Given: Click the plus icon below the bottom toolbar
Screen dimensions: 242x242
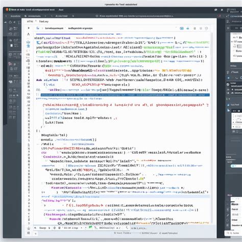Looking at the screenshot, I should (x=36, y=234).
